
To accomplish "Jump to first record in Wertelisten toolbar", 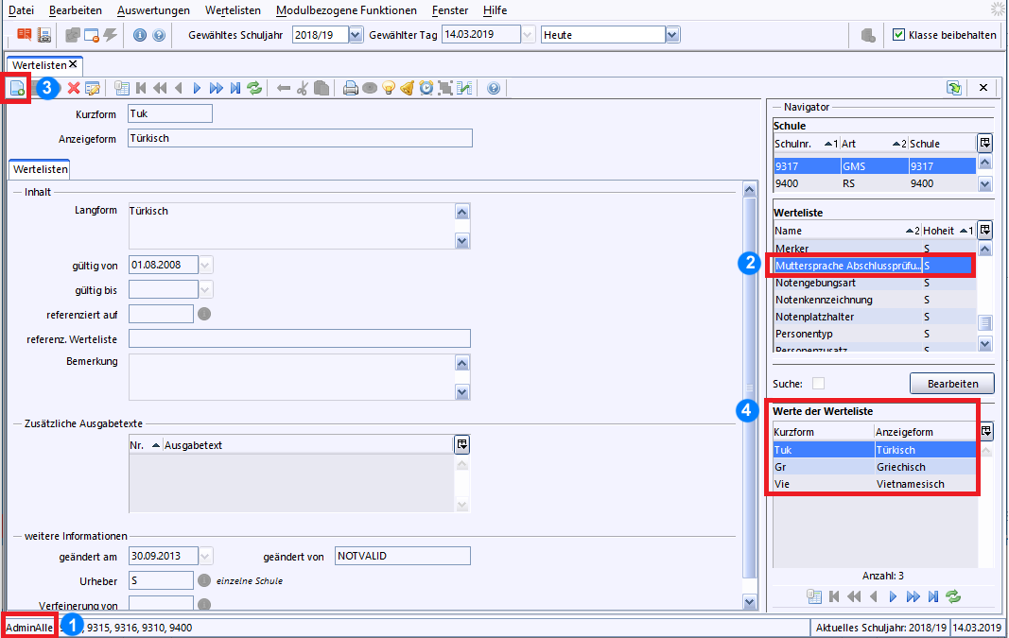I will click(141, 88).
